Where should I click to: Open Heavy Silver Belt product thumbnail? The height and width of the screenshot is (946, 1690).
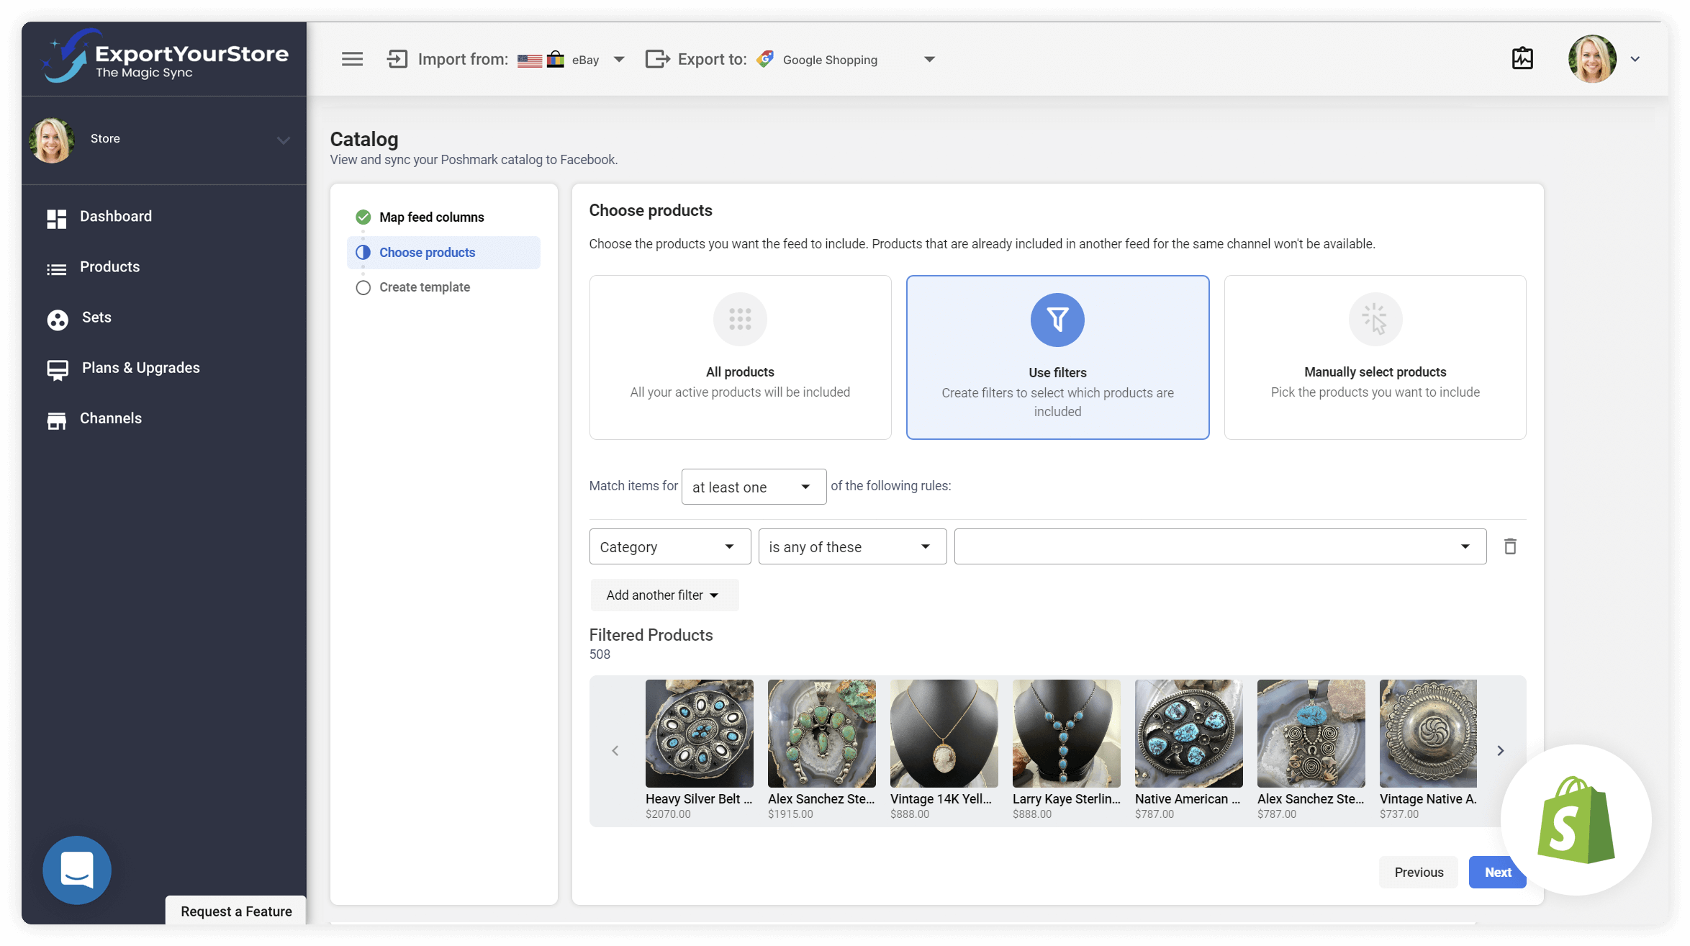coord(699,734)
